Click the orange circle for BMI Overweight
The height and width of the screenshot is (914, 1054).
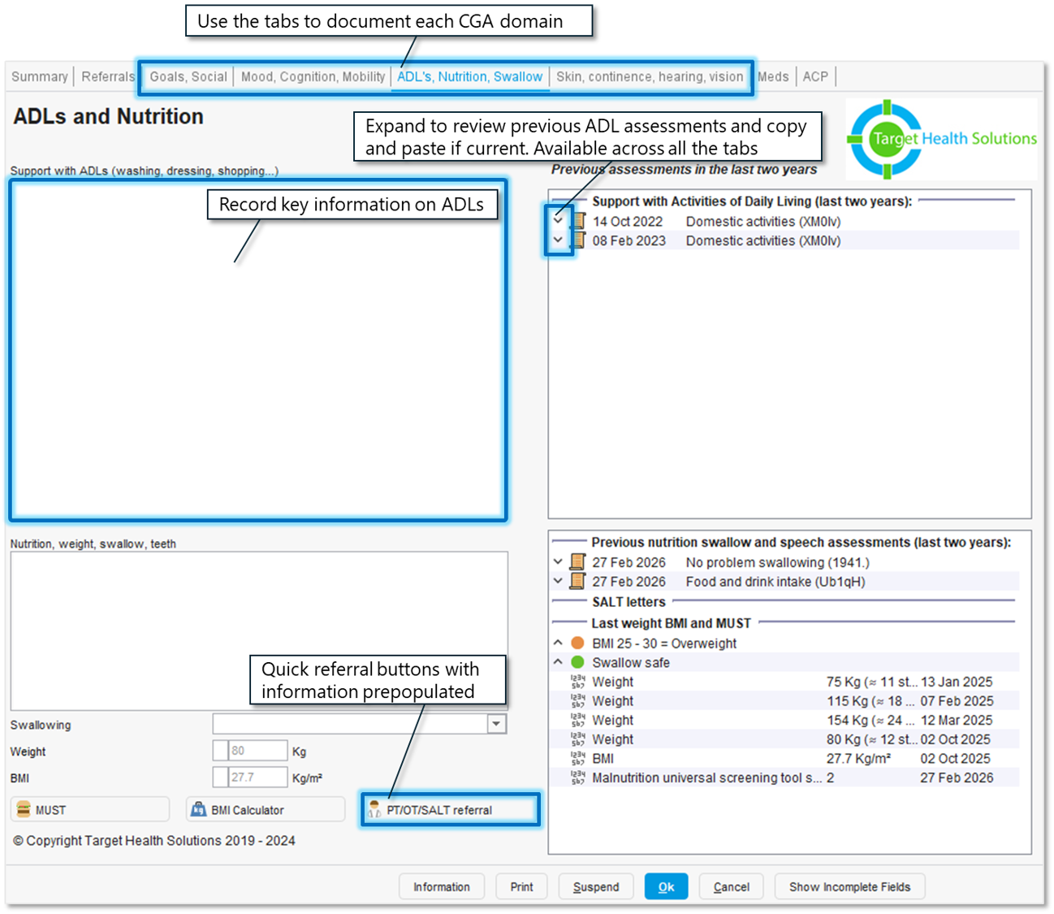[x=578, y=643]
